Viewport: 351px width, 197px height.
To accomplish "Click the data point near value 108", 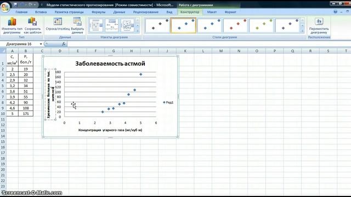I will pos(134,90).
